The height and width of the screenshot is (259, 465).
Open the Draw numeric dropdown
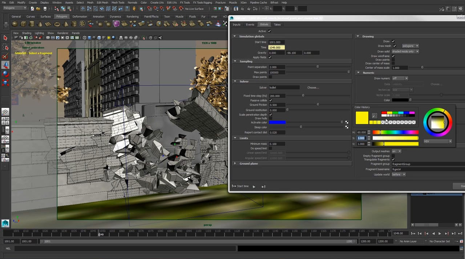point(400,78)
